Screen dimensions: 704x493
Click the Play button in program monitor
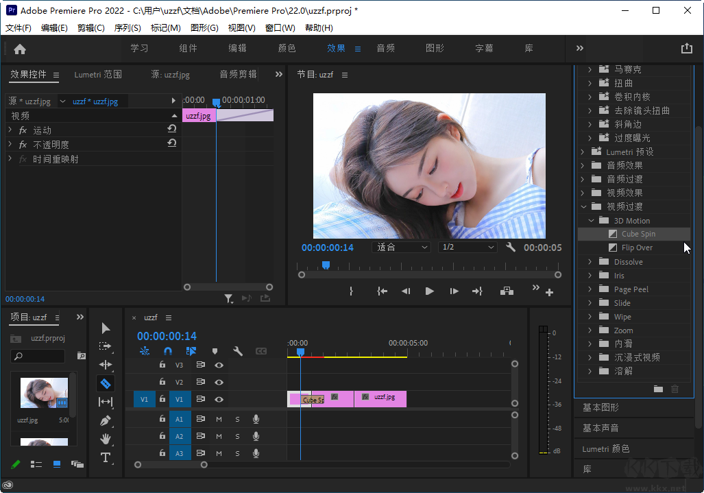click(x=428, y=291)
